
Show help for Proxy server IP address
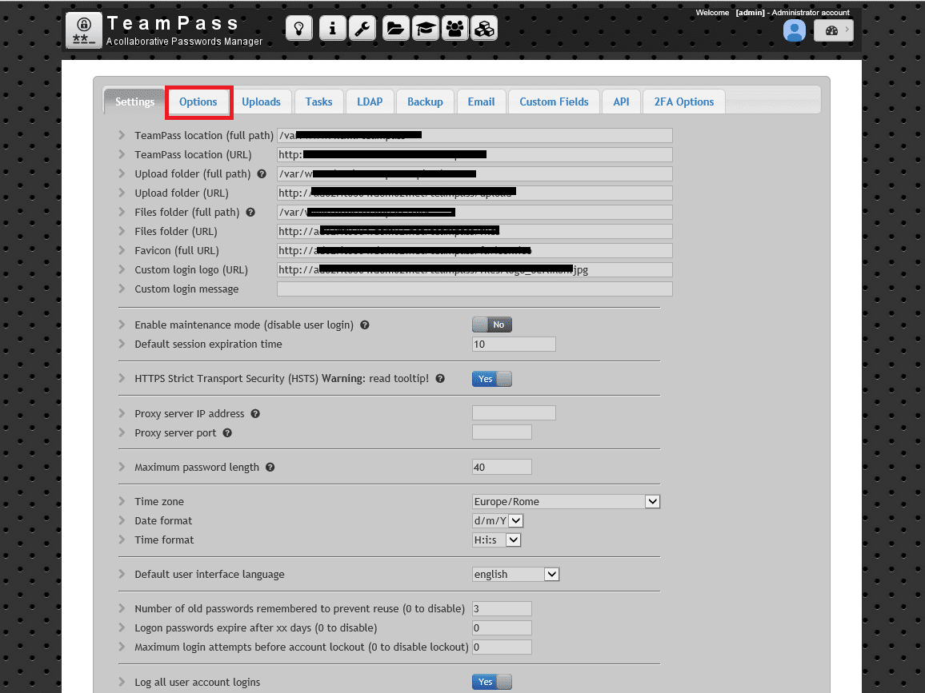pyautogui.click(x=255, y=414)
